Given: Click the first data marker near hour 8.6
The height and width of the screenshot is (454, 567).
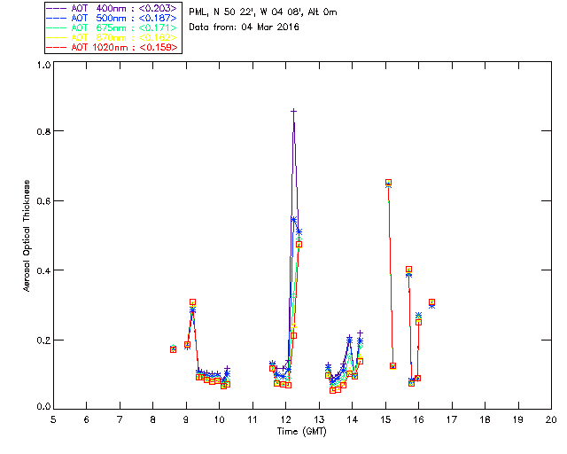Looking at the screenshot, I should 174,349.
